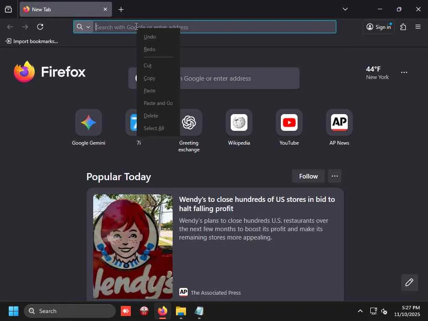This screenshot has width=428, height=321.
Task: Reload the current page
Action: point(40,27)
